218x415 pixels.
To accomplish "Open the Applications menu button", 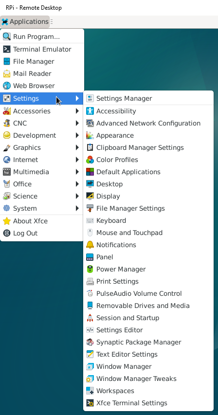I will pyautogui.click(x=25, y=21).
